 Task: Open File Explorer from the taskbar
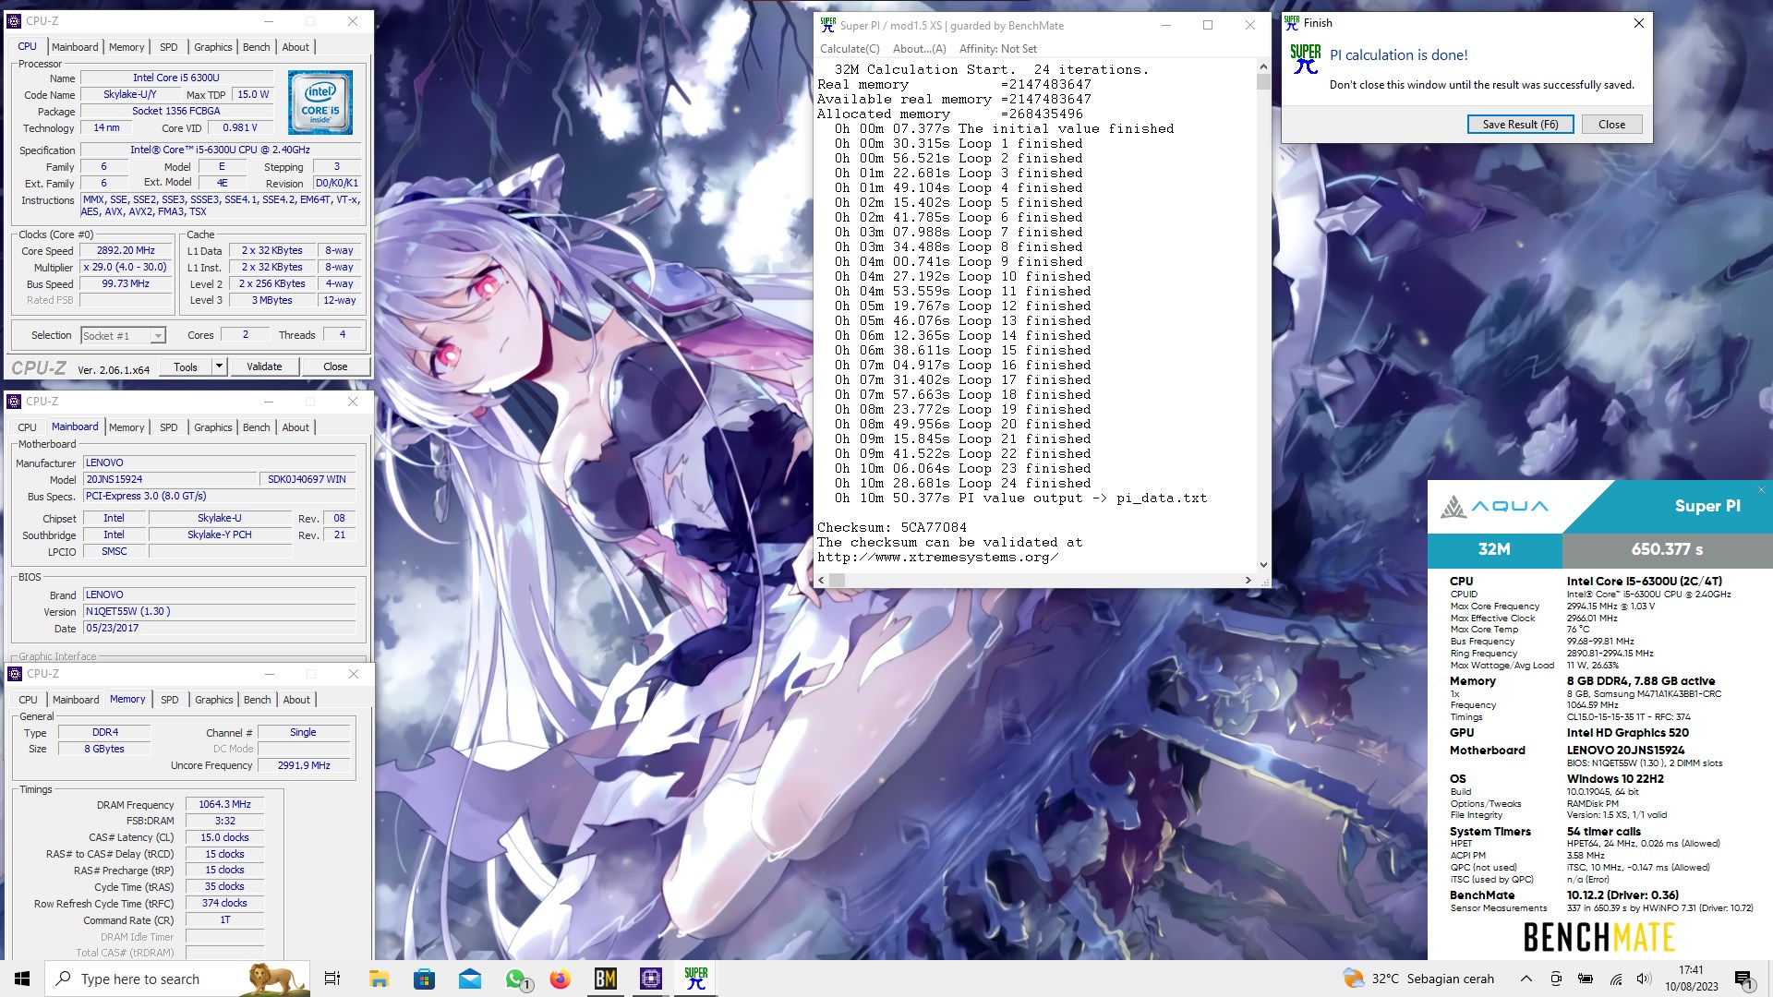pos(379,979)
